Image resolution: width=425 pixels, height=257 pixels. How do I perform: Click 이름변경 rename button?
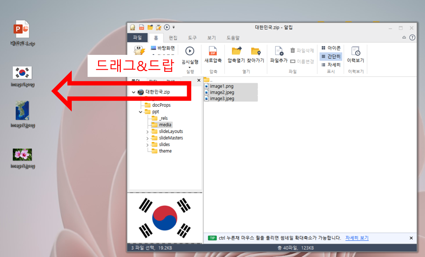(302, 61)
